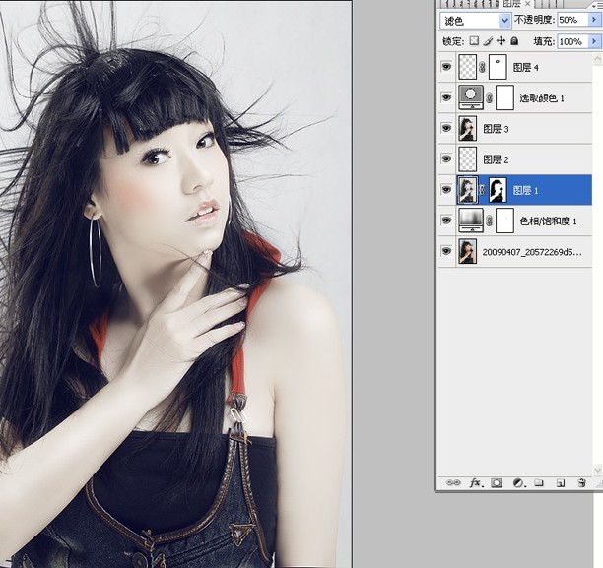Click chain link on 选取颜色 1 layer

(489, 98)
